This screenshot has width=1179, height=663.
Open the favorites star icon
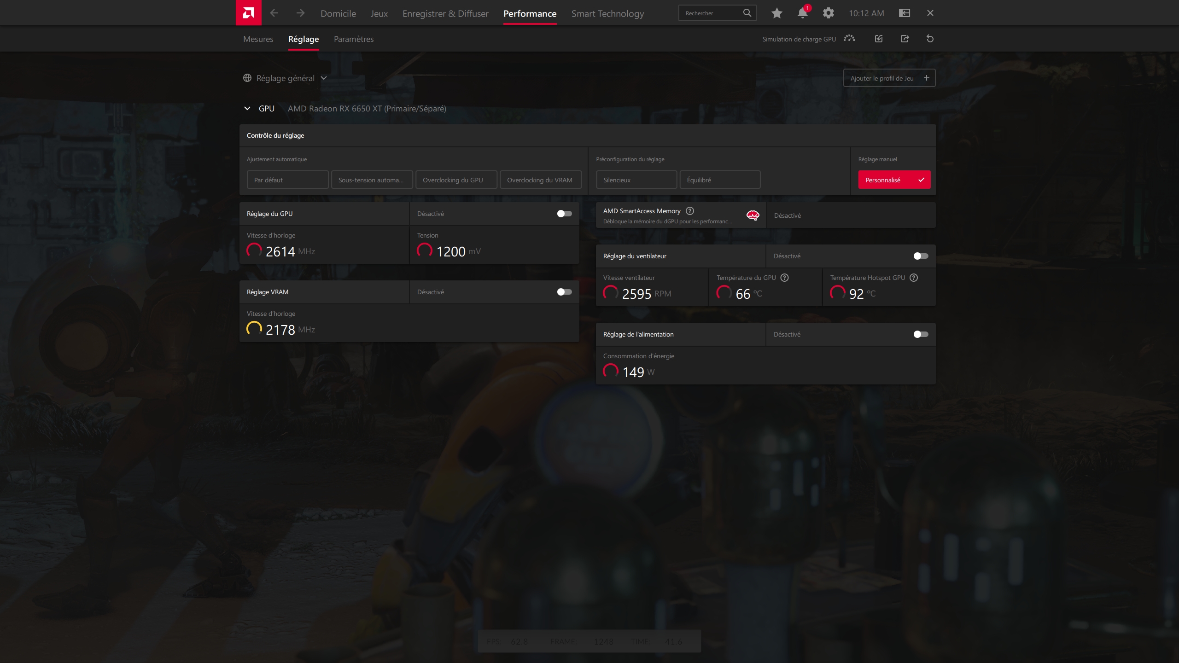(776, 13)
